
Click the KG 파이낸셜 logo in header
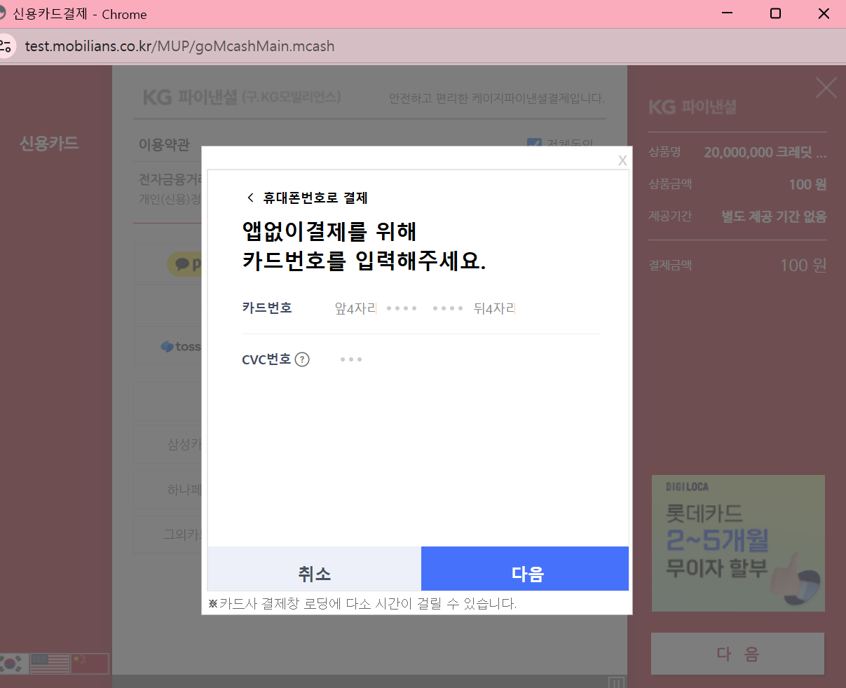click(242, 97)
